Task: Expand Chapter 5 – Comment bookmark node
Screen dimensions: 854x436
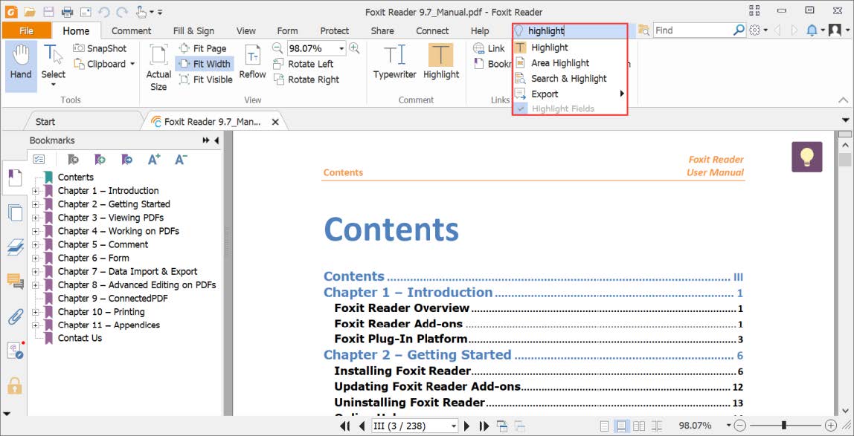Action: [x=35, y=244]
